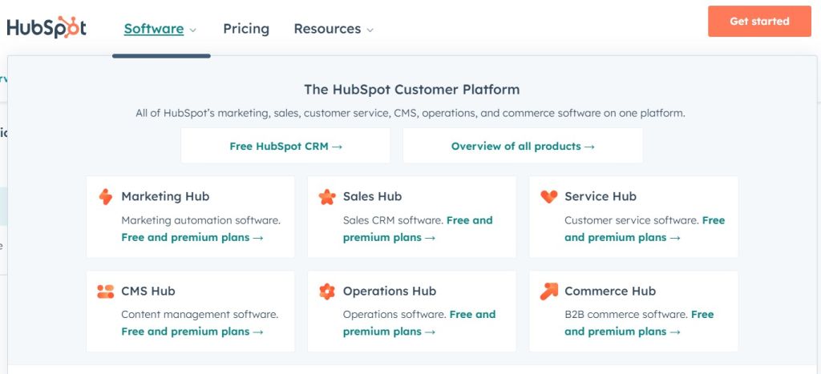This screenshot has width=821, height=374.
Task: Select the CMS Hub title
Action: point(148,292)
